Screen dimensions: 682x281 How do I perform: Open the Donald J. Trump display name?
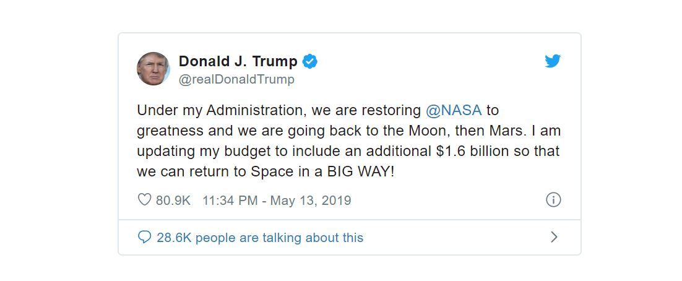pos(238,61)
